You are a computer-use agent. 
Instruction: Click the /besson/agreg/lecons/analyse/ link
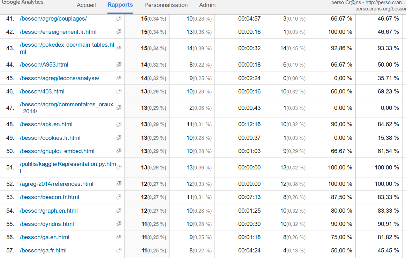pos(60,78)
